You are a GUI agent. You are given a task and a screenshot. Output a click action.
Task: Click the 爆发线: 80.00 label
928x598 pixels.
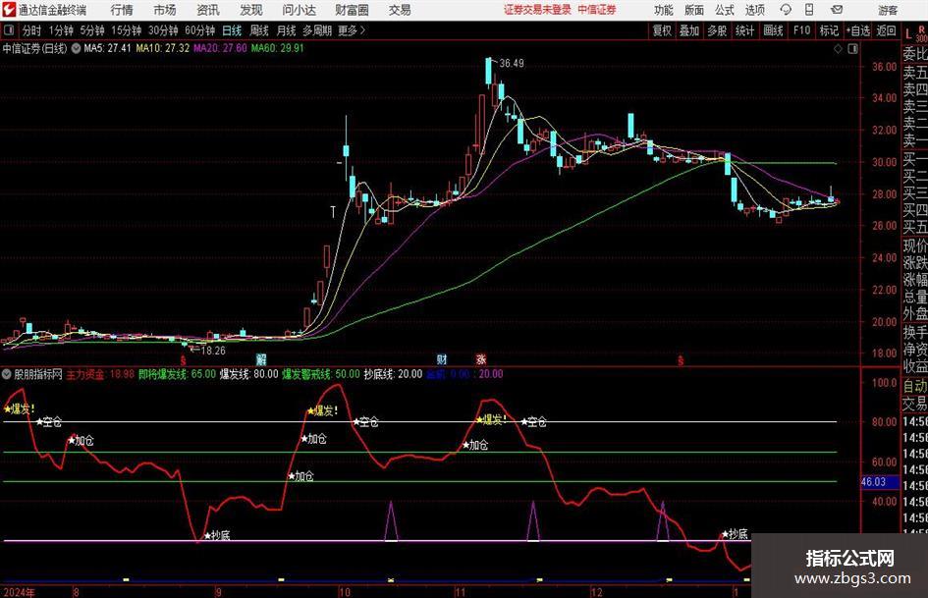(x=248, y=374)
